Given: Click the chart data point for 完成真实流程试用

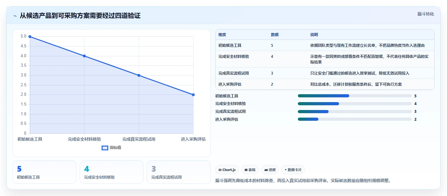Looking at the screenshot, I should [139, 75].
